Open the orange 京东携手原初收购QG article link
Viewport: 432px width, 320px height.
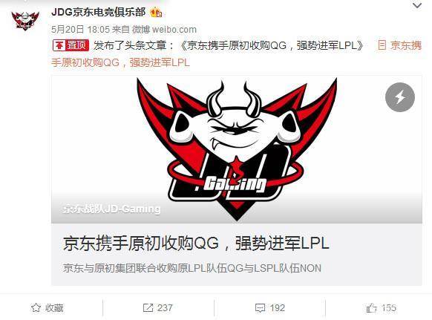(x=236, y=54)
